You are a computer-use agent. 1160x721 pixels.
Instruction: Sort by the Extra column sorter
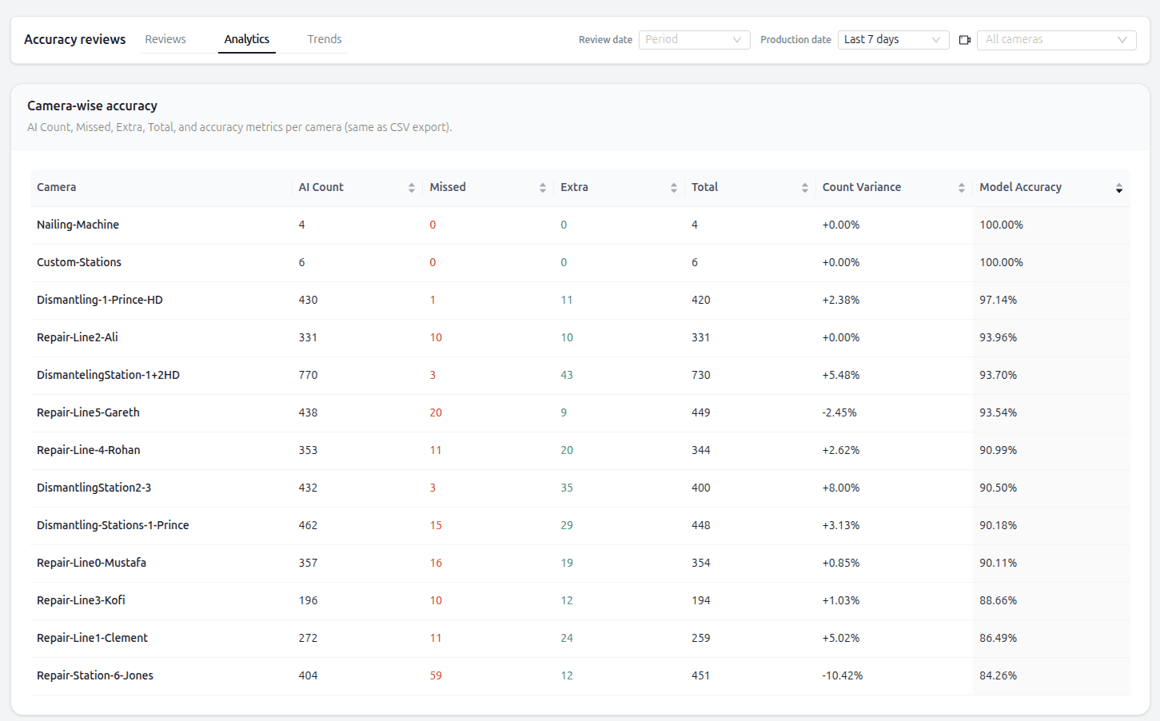coord(675,187)
